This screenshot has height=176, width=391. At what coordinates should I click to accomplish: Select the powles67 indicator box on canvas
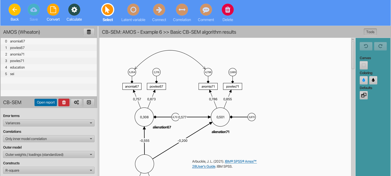click(x=156, y=86)
